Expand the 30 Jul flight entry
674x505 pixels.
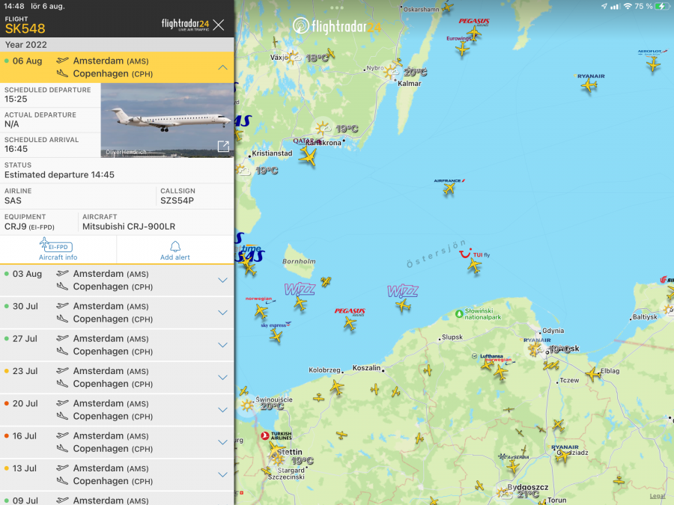(222, 313)
